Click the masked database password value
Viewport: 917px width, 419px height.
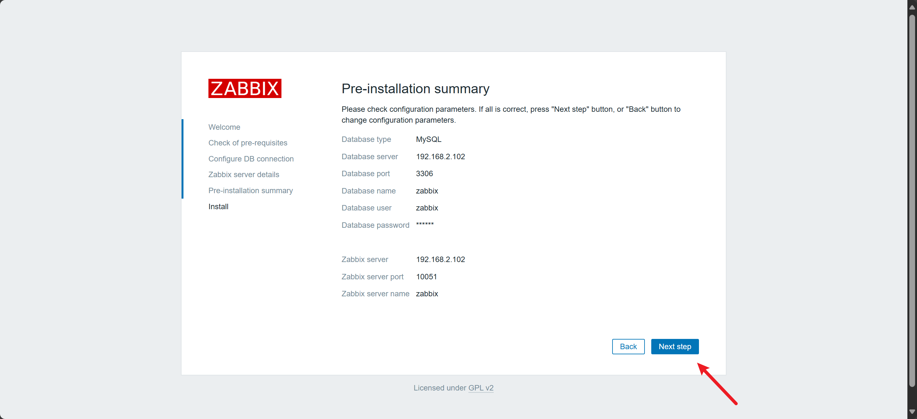pos(424,225)
